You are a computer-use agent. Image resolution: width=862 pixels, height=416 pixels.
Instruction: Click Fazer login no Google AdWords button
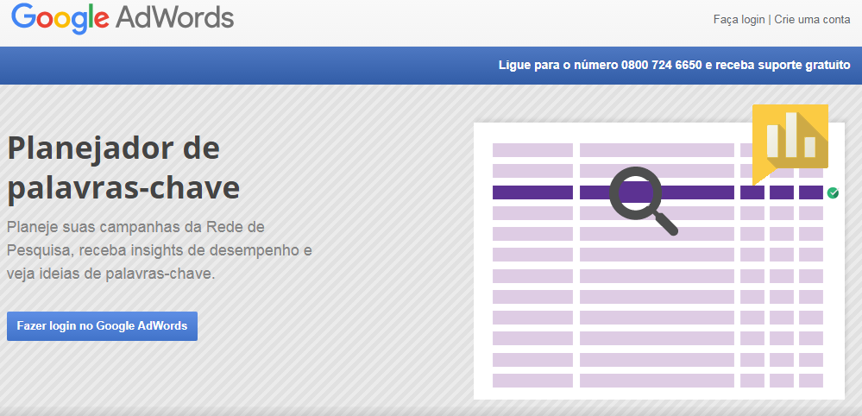[103, 326]
